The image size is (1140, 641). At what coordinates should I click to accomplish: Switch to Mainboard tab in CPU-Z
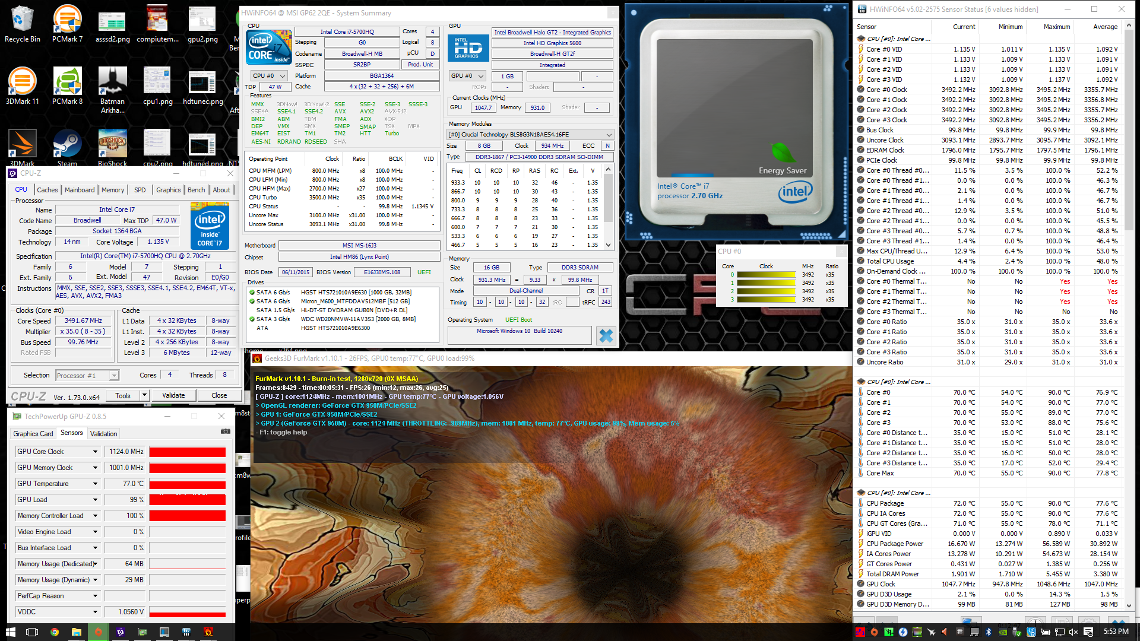[80, 190]
